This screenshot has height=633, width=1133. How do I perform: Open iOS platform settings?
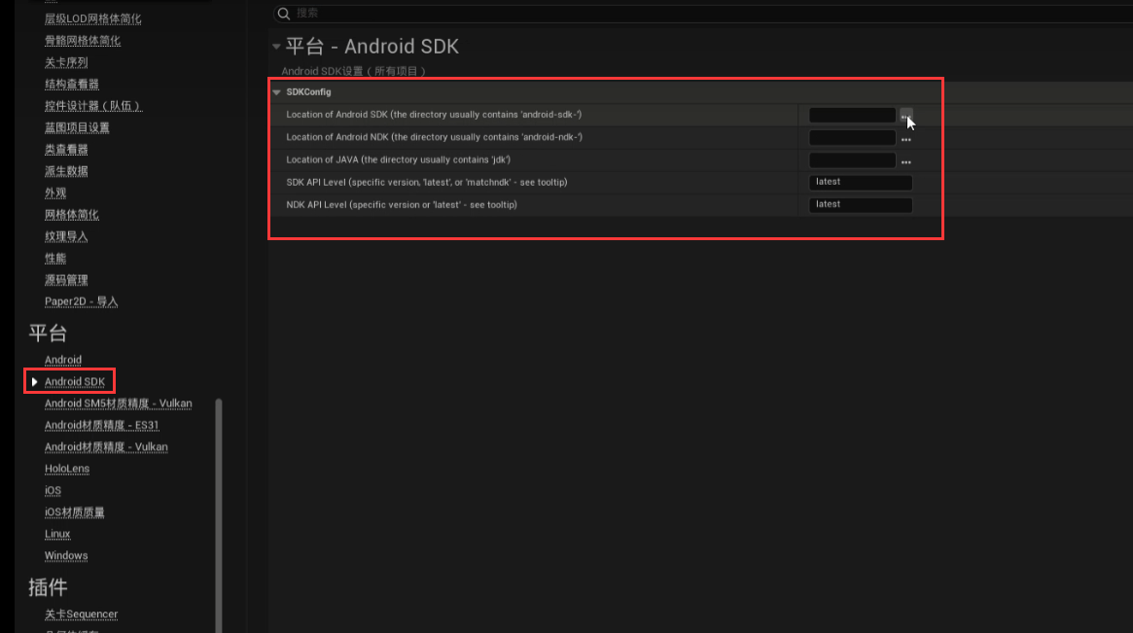(x=53, y=490)
